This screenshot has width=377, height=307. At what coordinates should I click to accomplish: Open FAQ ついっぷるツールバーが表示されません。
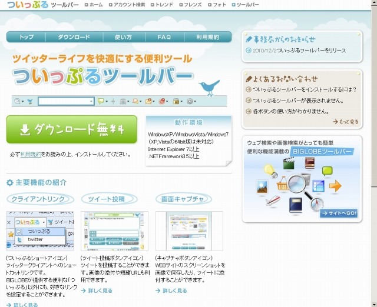point(295,101)
